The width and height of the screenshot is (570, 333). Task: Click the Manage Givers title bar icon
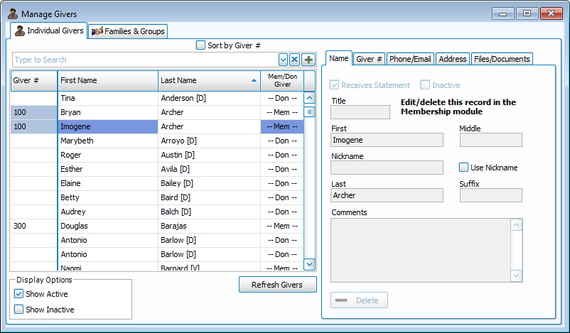(12, 13)
